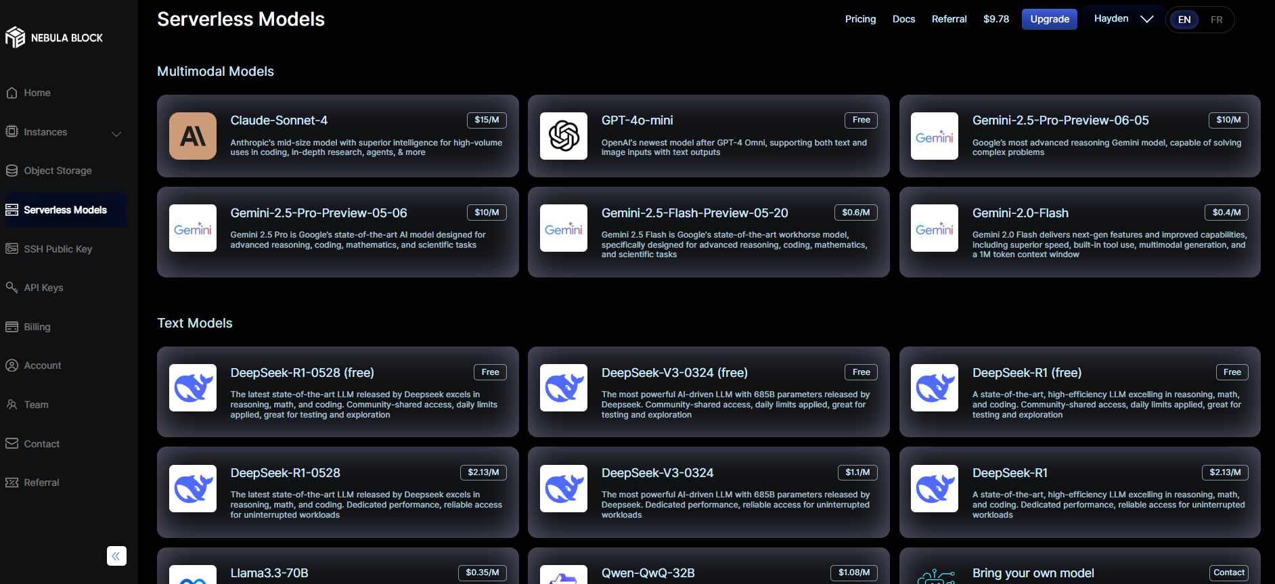Click $10/M badge on Gemini-2.5-Pro-Preview-06-05

[x=1228, y=120]
